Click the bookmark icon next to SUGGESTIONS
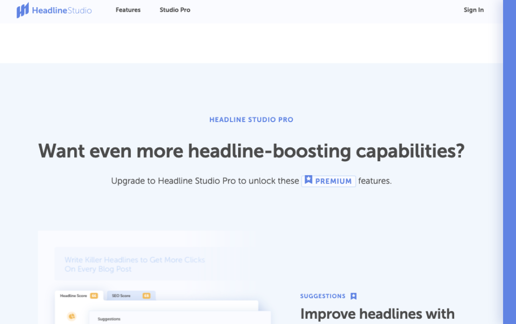Screen dimensions: 516x324 point(354,296)
